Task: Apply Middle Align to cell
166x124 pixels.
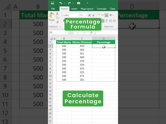Action: pos(102,15)
